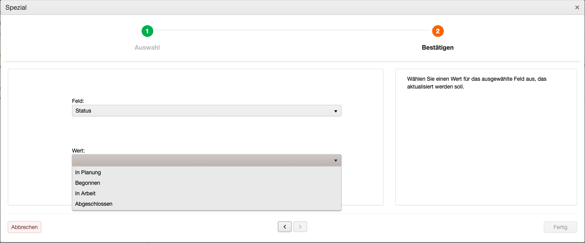Collapse the open Wert combo box
The image size is (585, 243).
coord(207,160)
